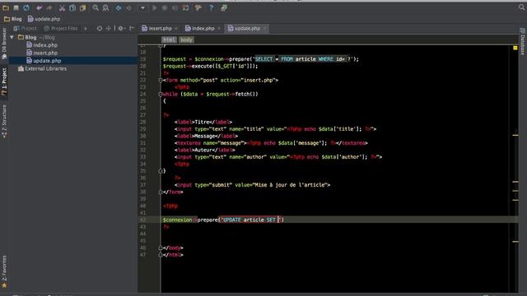Image resolution: width=527 pixels, height=296 pixels.
Task: Close the index.php editor tab
Action: click(219, 29)
